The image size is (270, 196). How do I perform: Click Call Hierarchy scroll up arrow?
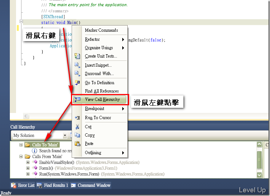tap(259, 145)
